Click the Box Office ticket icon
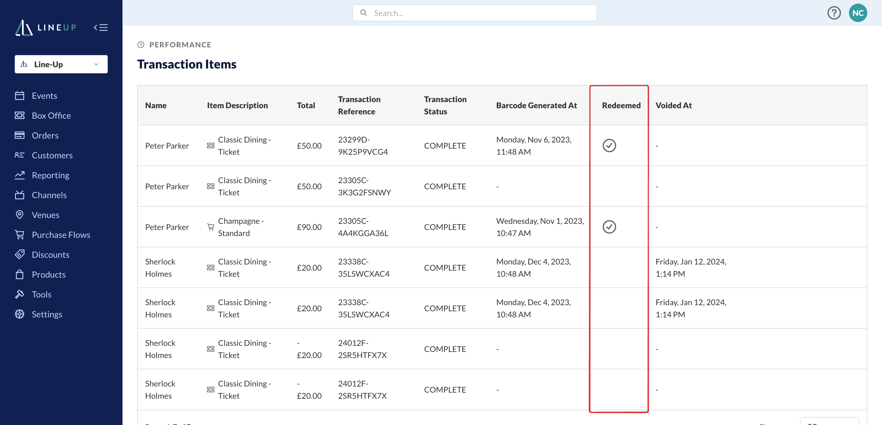This screenshot has width=882, height=425. (x=20, y=115)
